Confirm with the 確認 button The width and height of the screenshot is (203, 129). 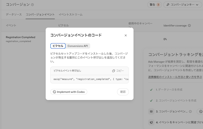point(123,92)
